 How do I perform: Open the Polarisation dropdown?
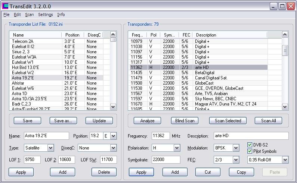tap(177, 148)
